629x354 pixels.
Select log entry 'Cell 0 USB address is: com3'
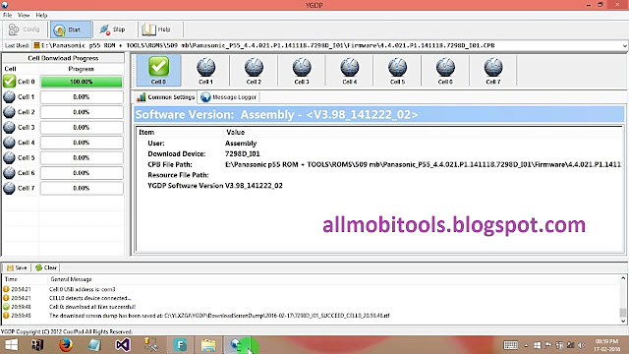311,289
